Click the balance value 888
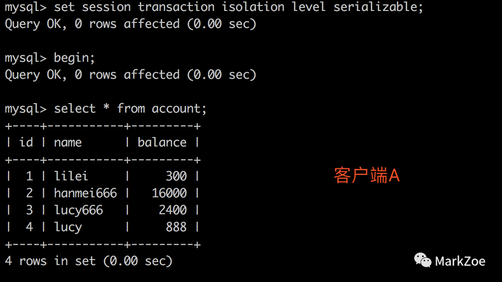 tap(176, 227)
